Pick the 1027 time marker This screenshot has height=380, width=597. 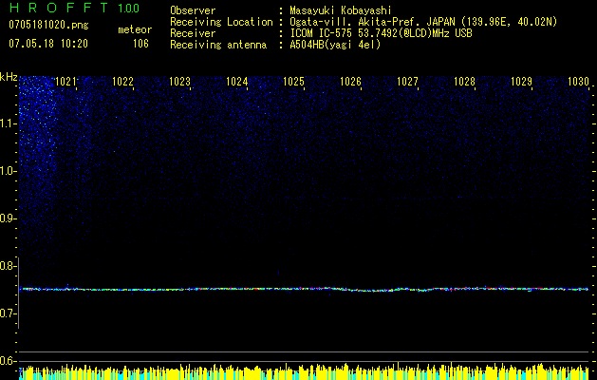click(x=407, y=82)
